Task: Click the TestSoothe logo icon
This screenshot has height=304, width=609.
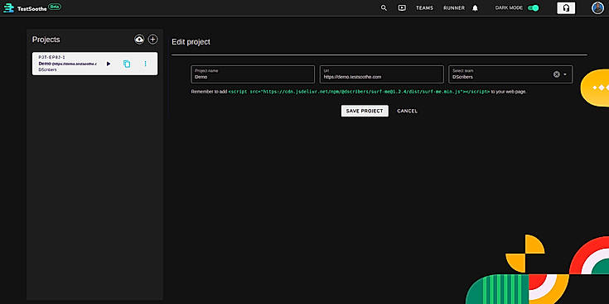Action: click(x=8, y=7)
